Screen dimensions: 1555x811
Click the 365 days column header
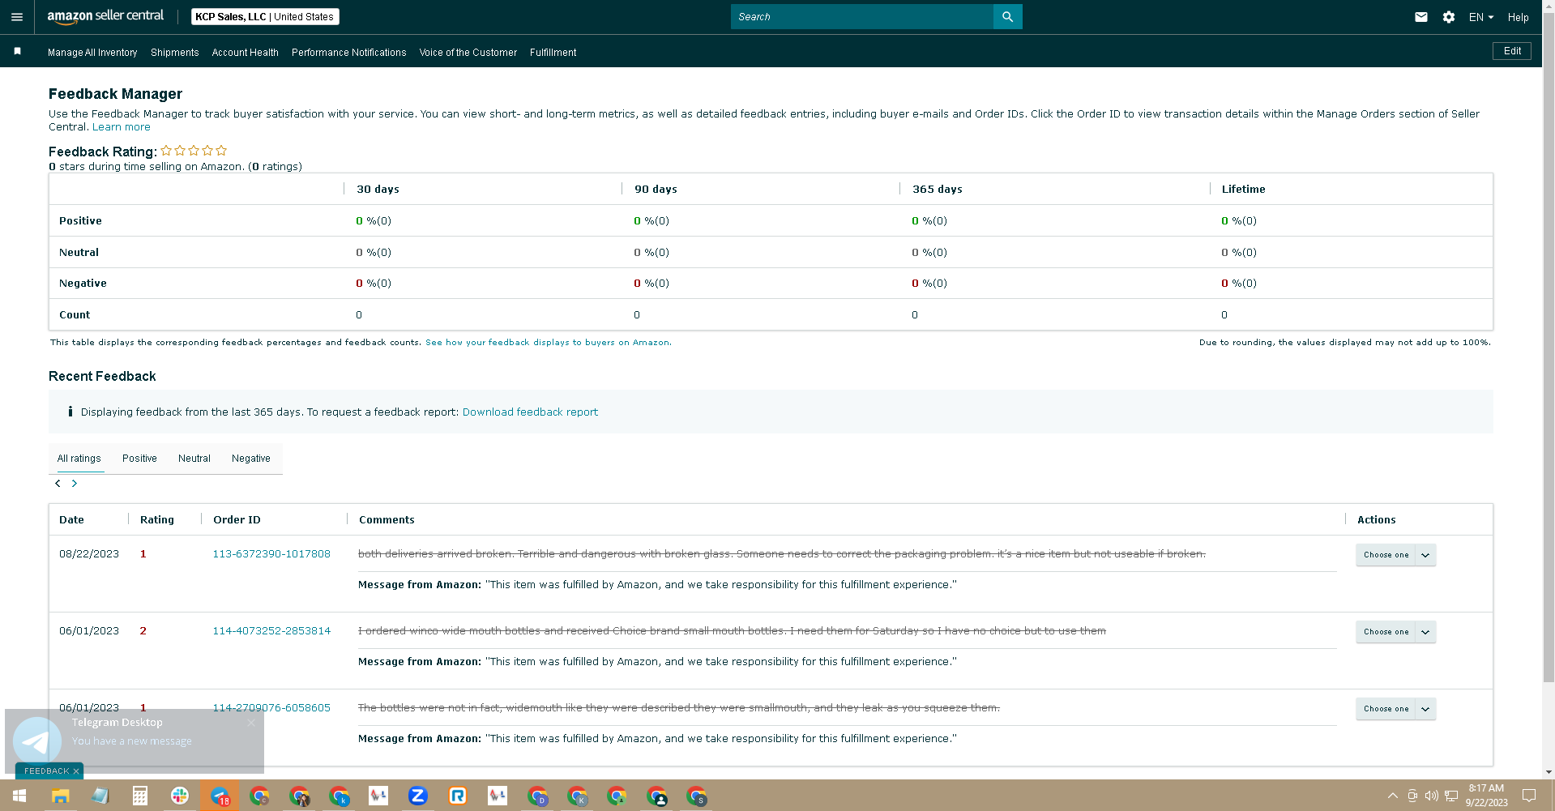pyautogui.click(x=938, y=190)
